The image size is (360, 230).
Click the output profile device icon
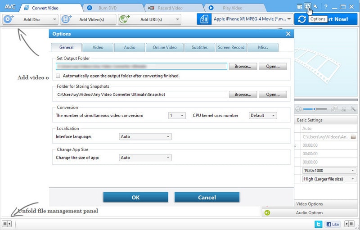point(204,19)
